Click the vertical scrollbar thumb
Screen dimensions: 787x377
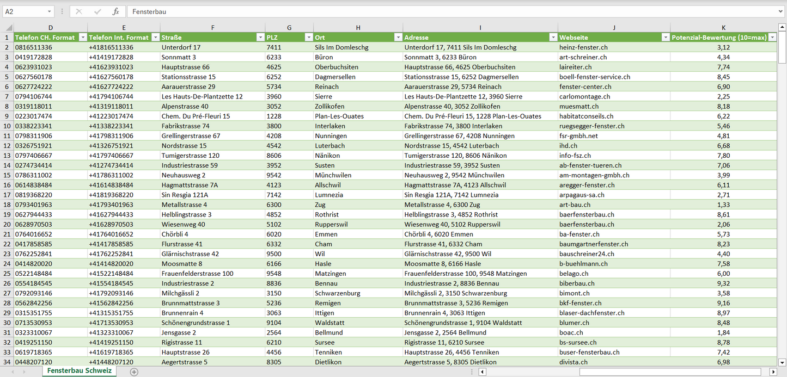point(782,49)
